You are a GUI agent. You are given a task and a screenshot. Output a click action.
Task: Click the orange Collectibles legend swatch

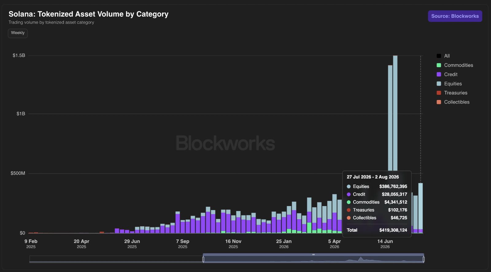click(x=439, y=102)
